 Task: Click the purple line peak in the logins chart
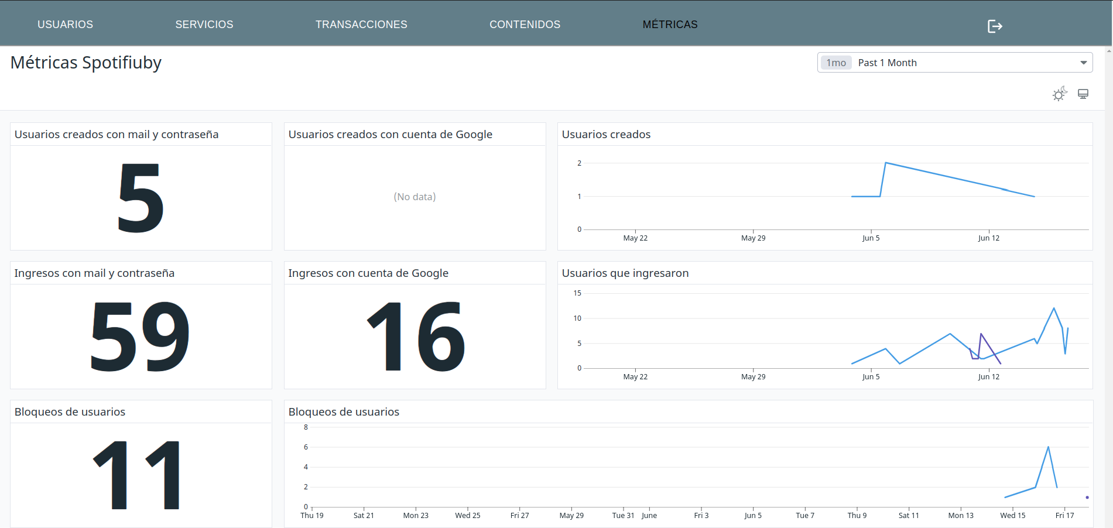981,334
